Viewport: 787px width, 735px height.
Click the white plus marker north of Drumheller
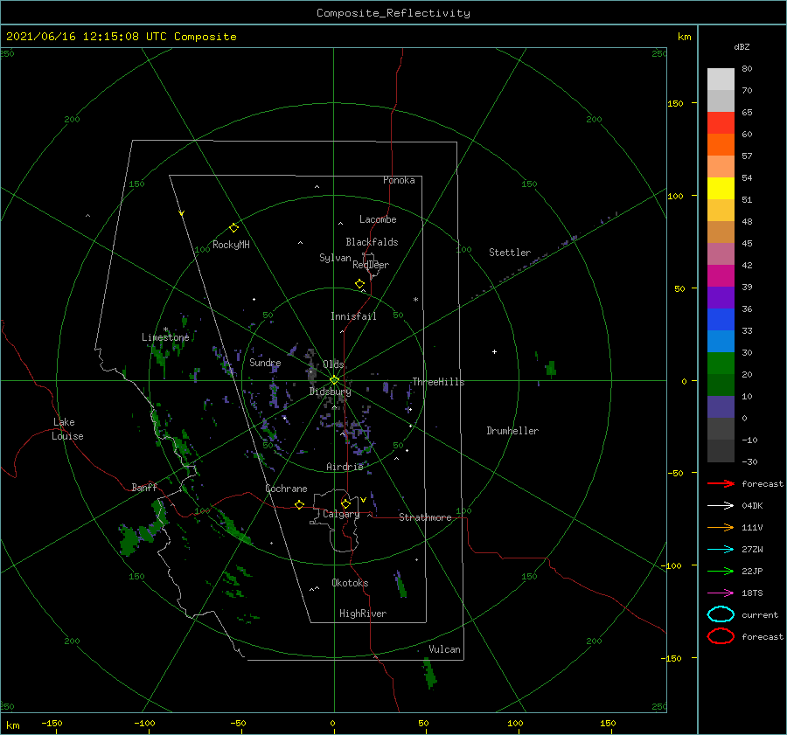[494, 351]
